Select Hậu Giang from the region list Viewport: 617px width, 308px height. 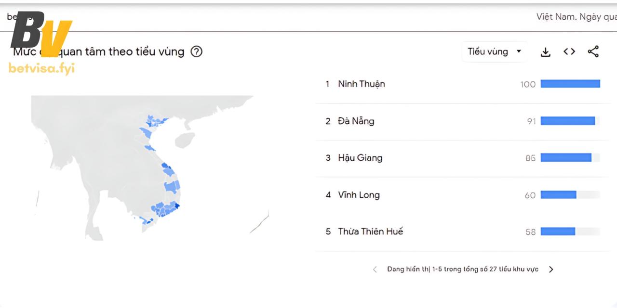point(359,158)
